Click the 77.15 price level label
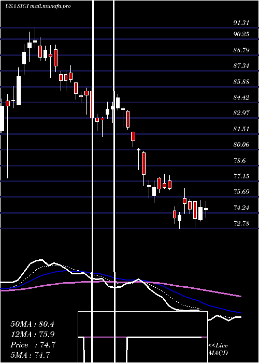This screenshot has height=363, width=259. tap(241, 176)
